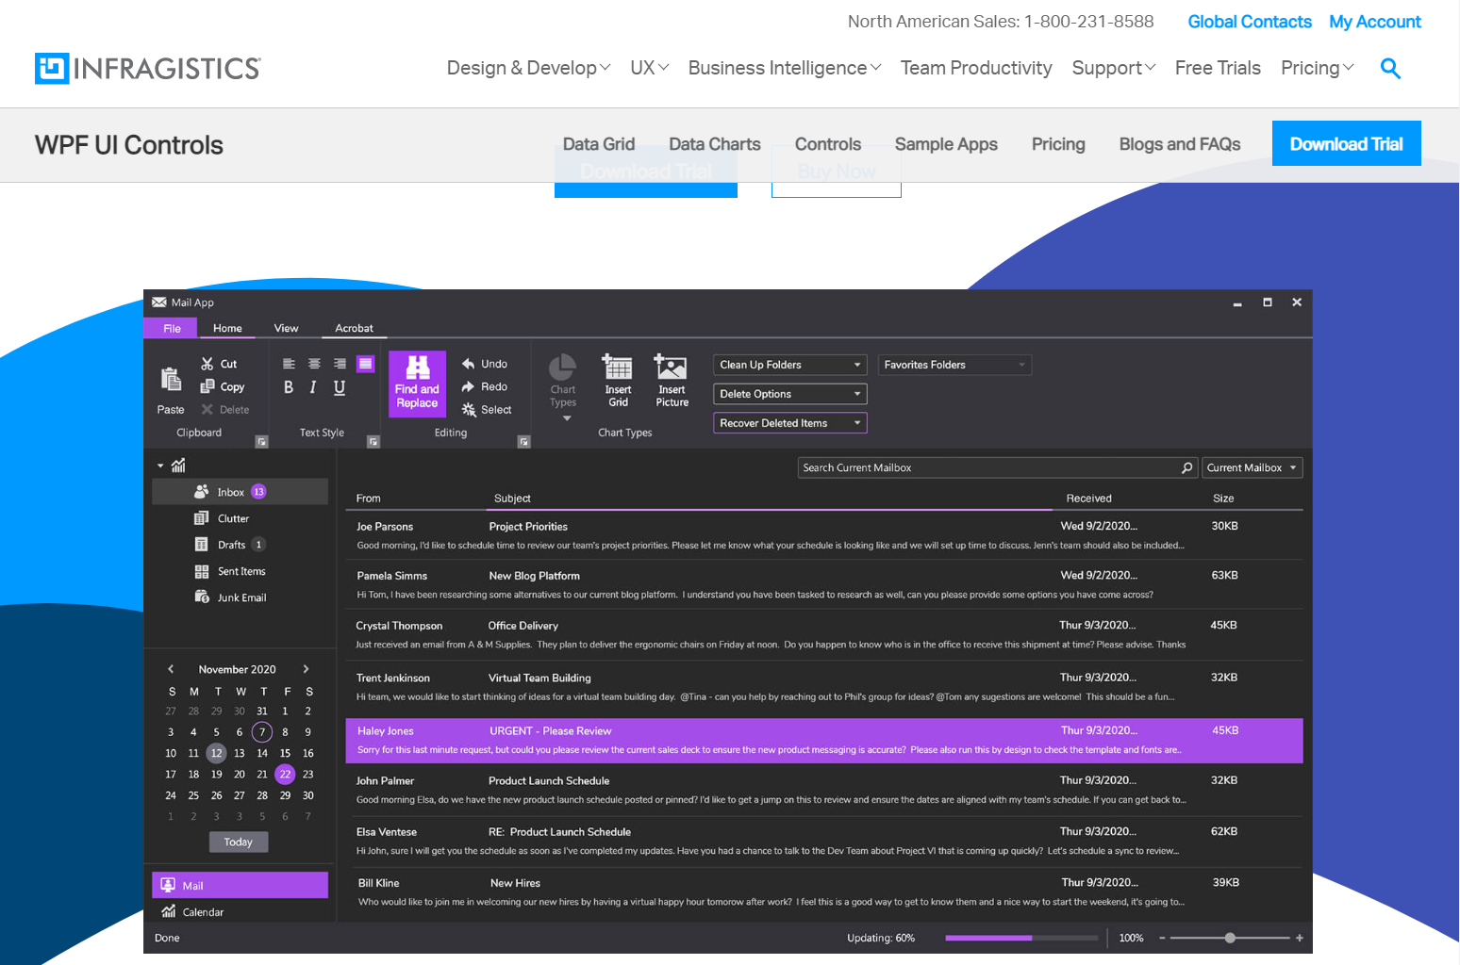
Task: Open Find and Replace tool
Action: tap(417, 384)
